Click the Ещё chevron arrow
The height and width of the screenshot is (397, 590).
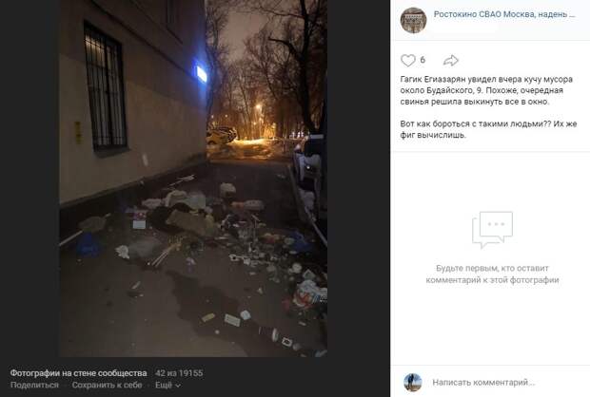[178, 386]
